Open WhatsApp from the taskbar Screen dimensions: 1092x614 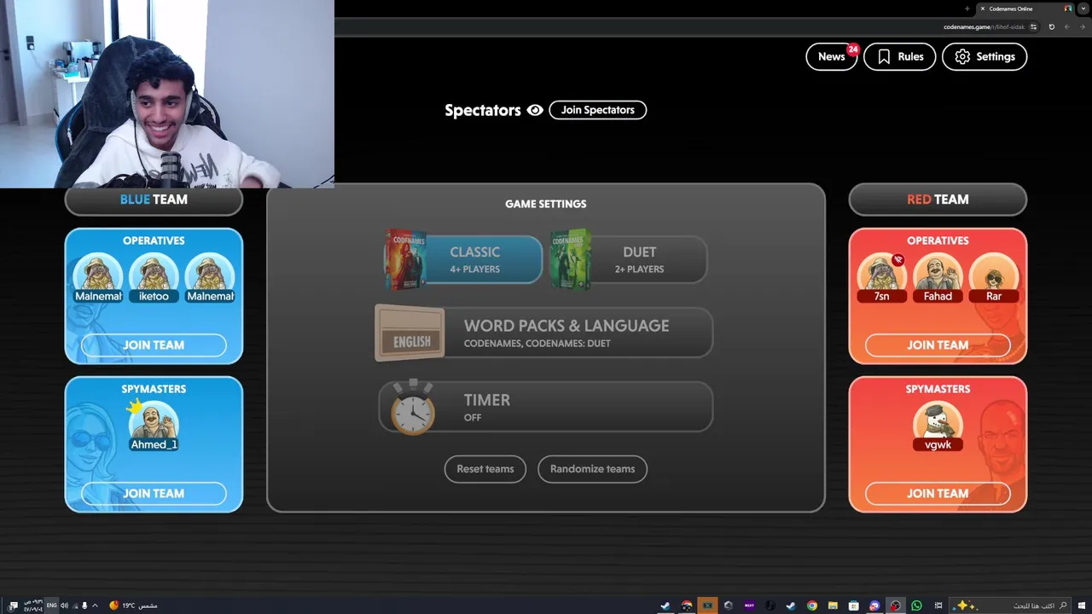click(916, 605)
